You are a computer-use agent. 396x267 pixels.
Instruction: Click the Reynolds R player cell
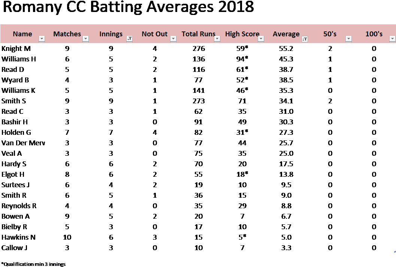(19, 206)
